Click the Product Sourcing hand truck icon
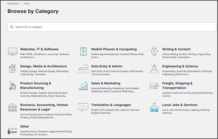Viewport: 218px width, 139px height. [12, 86]
